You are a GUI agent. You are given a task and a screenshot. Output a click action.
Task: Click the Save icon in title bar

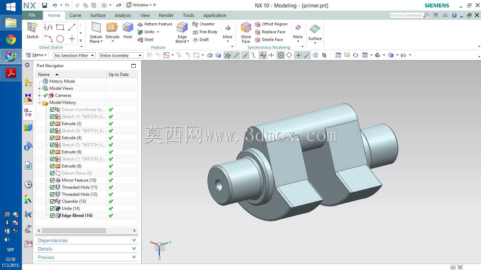pyautogui.click(x=44, y=5)
